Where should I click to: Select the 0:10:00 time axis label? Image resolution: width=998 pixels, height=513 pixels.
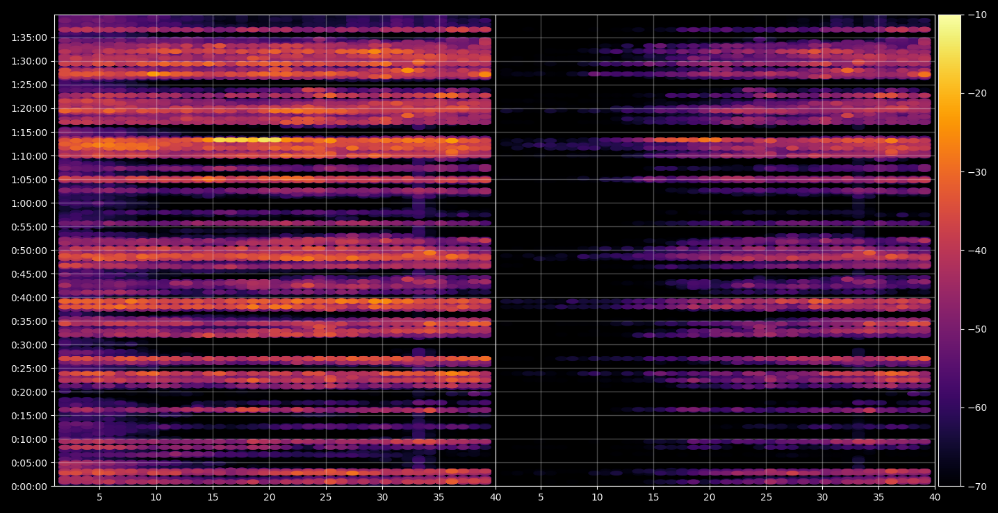click(29, 439)
